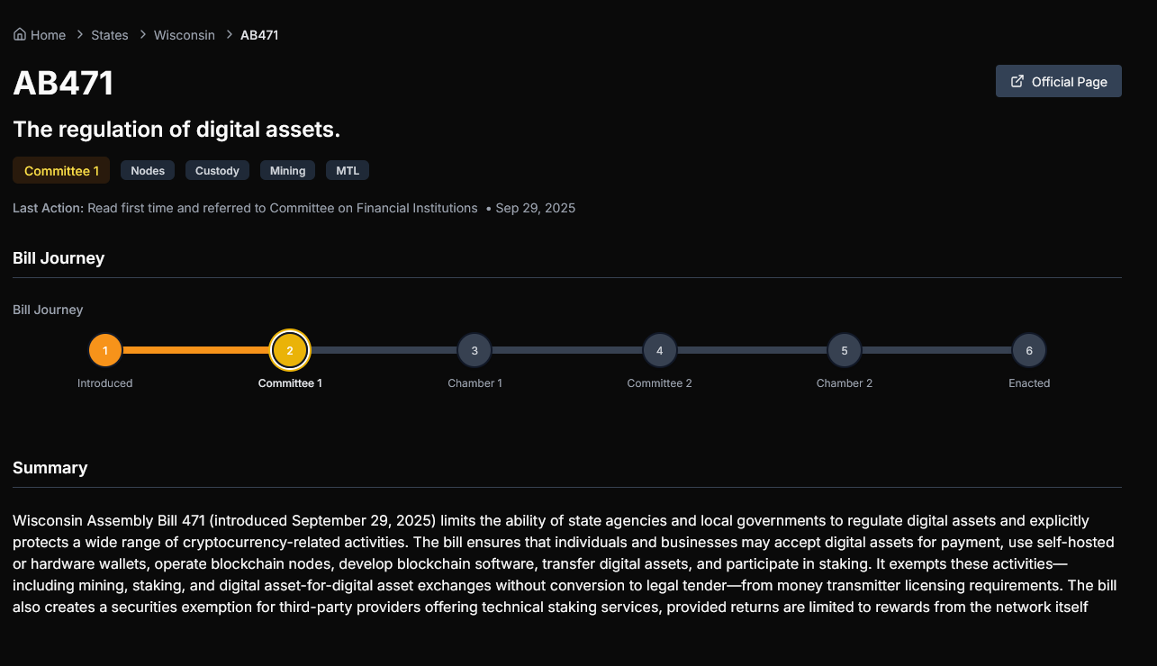This screenshot has width=1157, height=666.
Task: Click the Chamber 1 step circle numbered 3
Action: click(x=475, y=350)
